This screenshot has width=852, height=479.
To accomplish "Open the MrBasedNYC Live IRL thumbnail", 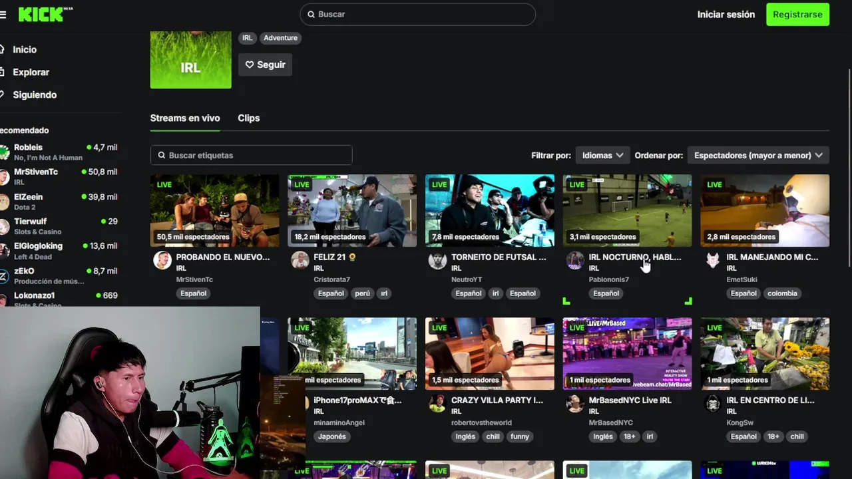I will click(x=628, y=353).
